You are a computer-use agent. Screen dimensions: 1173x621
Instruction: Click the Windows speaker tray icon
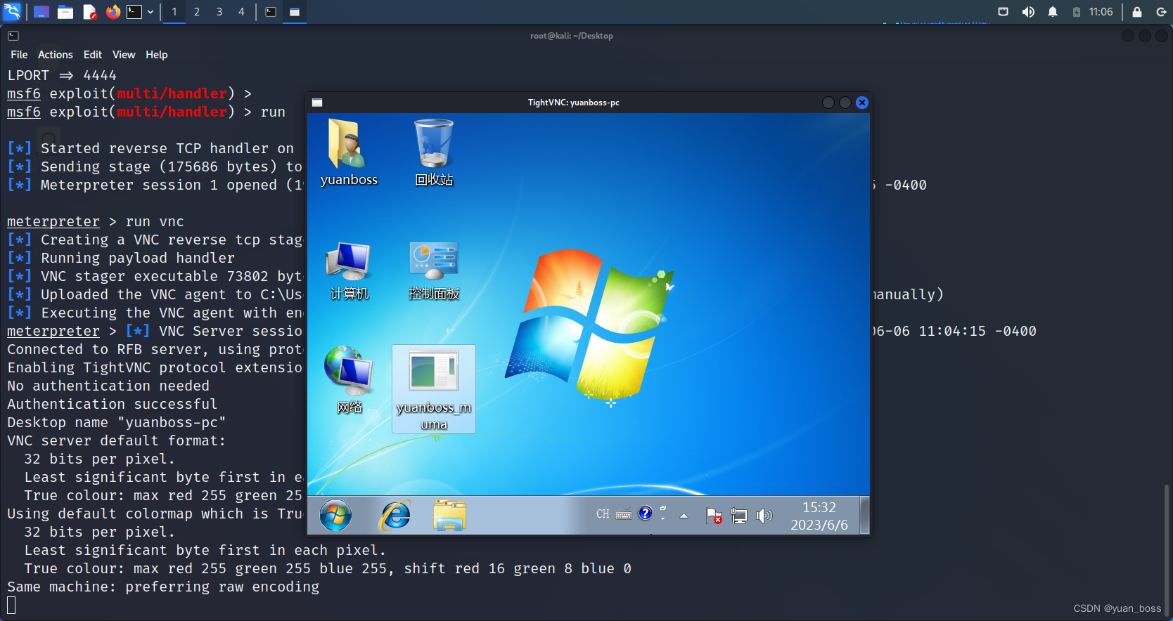pos(764,516)
